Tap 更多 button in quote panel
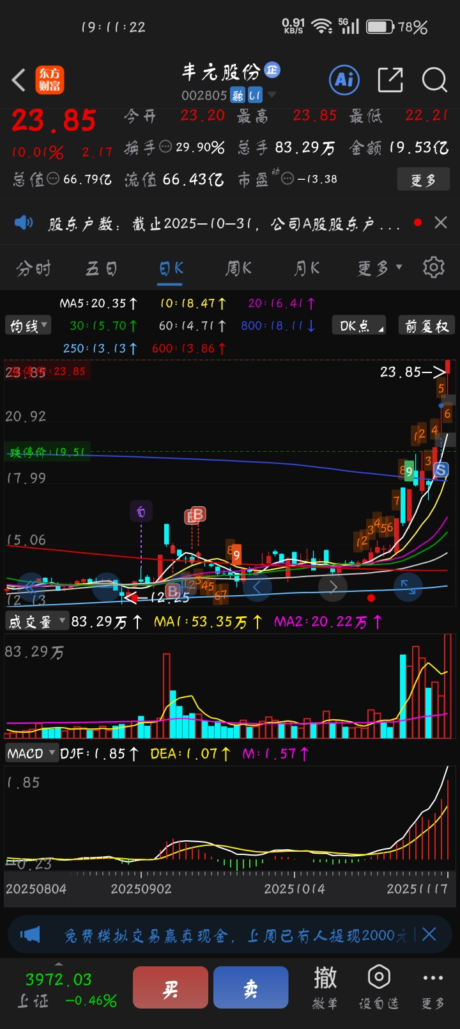 pos(423,180)
